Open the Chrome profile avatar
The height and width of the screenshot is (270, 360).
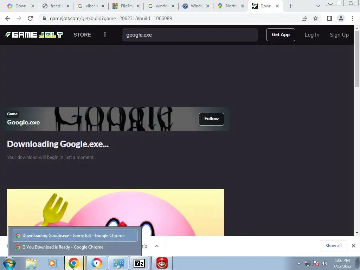pos(341,18)
